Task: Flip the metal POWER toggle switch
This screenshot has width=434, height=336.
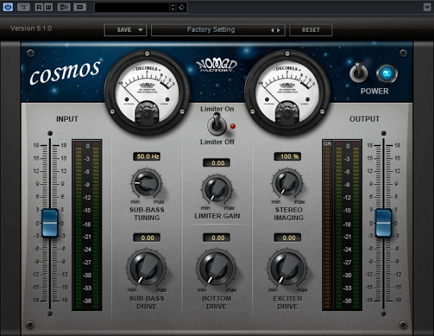Action: tap(357, 72)
